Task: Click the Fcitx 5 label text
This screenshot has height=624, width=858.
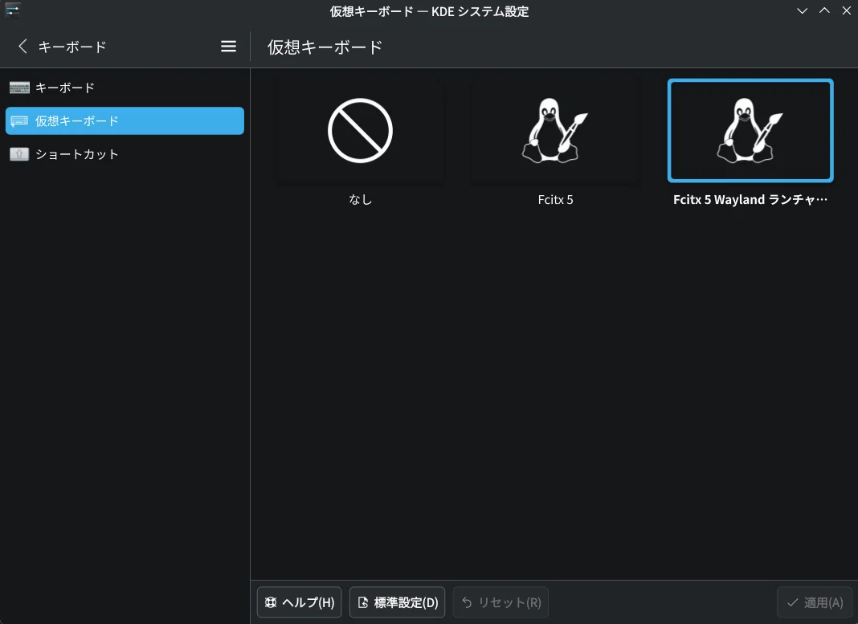Action: point(555,200)
